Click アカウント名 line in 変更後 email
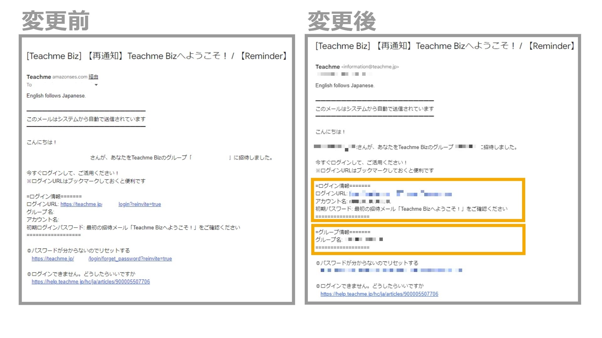 (353, 201)
